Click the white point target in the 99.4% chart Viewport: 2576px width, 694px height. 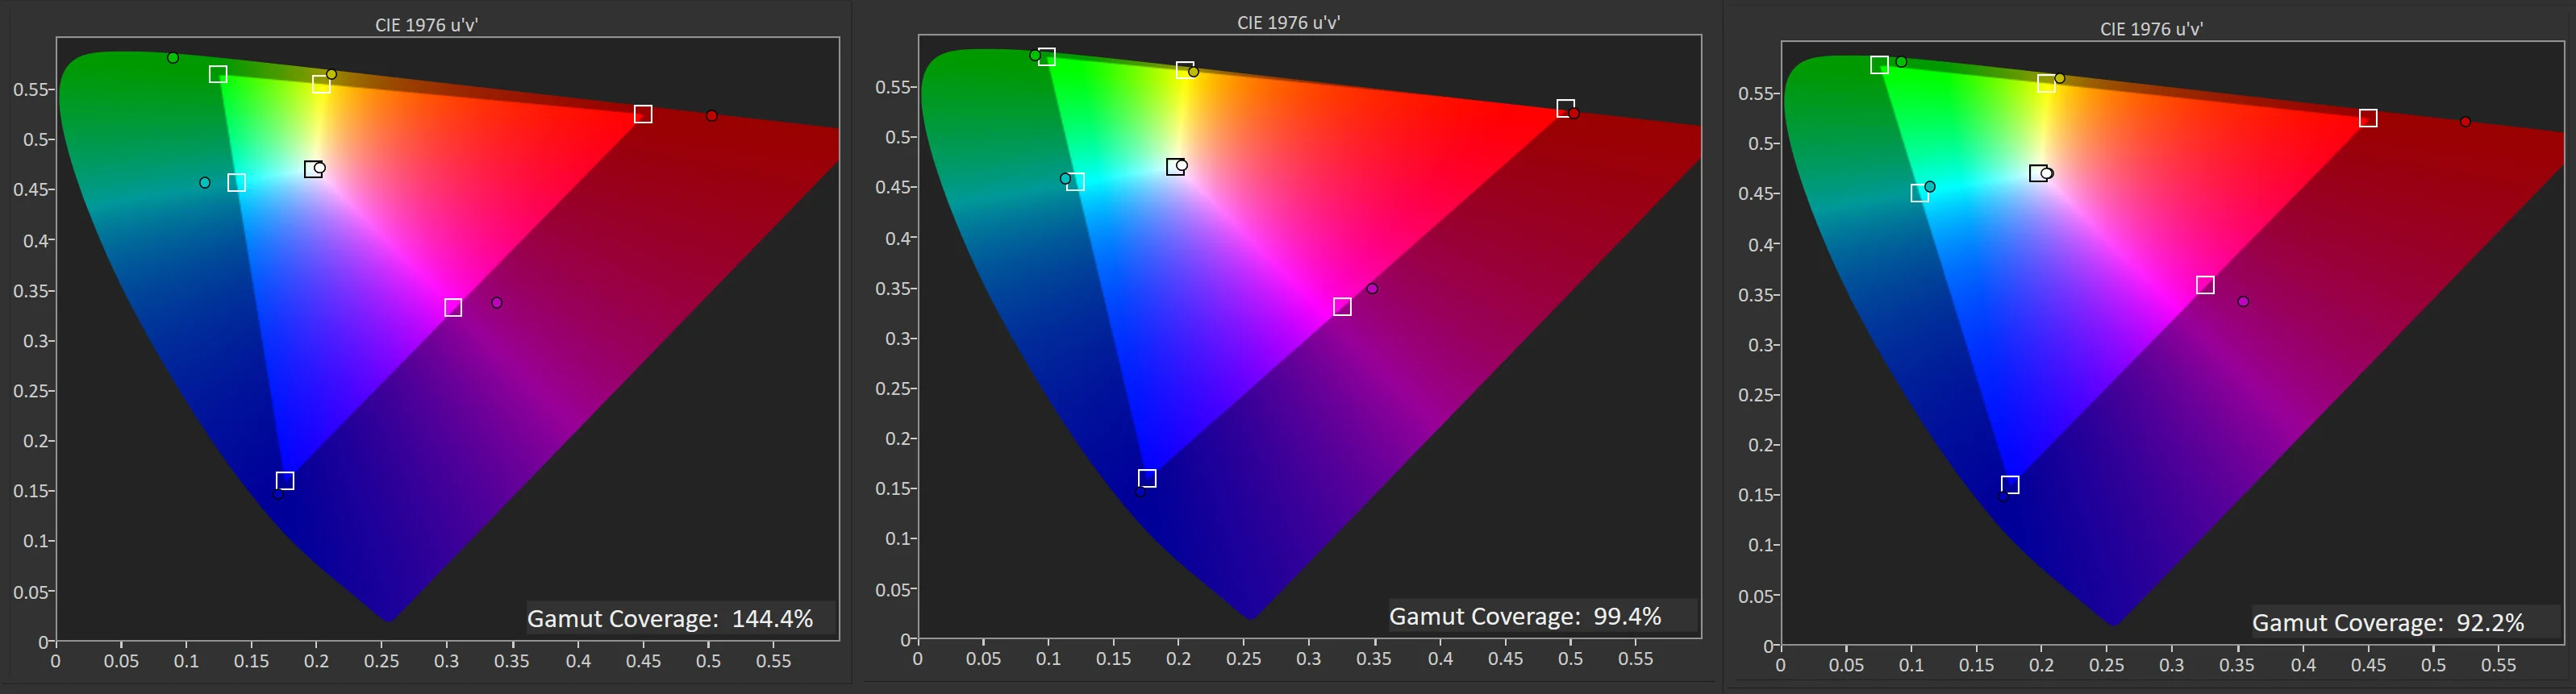click(1175, 167)
